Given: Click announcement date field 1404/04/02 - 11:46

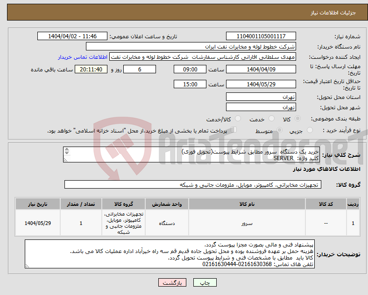Looking at the screenshot, I should point(72,36).
